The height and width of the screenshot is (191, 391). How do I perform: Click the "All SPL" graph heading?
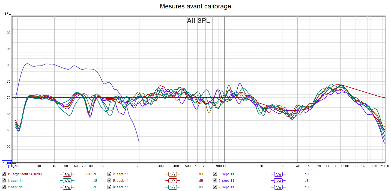tap(198, 21)
